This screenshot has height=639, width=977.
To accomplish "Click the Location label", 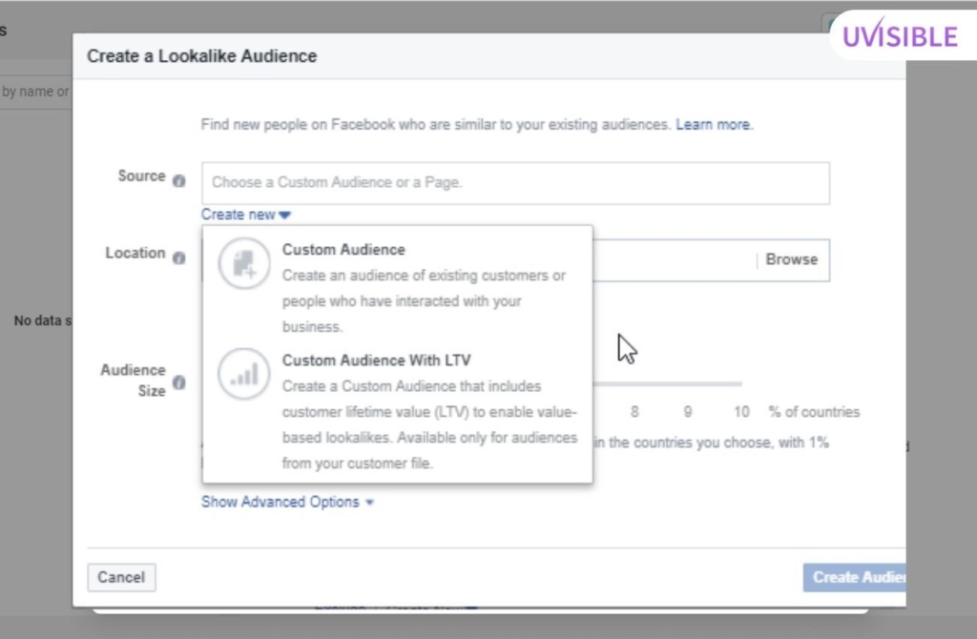I will 135,253.
